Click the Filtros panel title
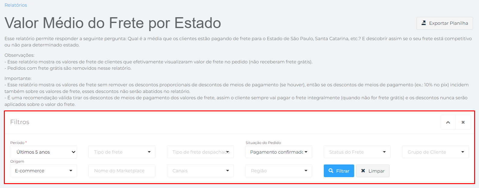This screenshot has width=479, height=188. [20, 122]
